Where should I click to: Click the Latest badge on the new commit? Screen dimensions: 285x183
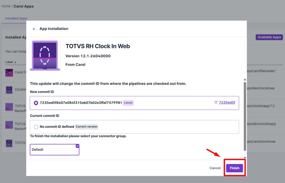pyautogui.click(x=128, y=103)
